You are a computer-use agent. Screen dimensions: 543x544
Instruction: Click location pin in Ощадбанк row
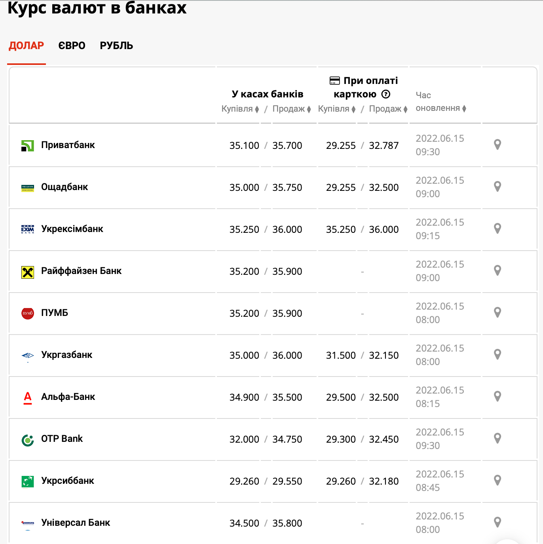497,186
